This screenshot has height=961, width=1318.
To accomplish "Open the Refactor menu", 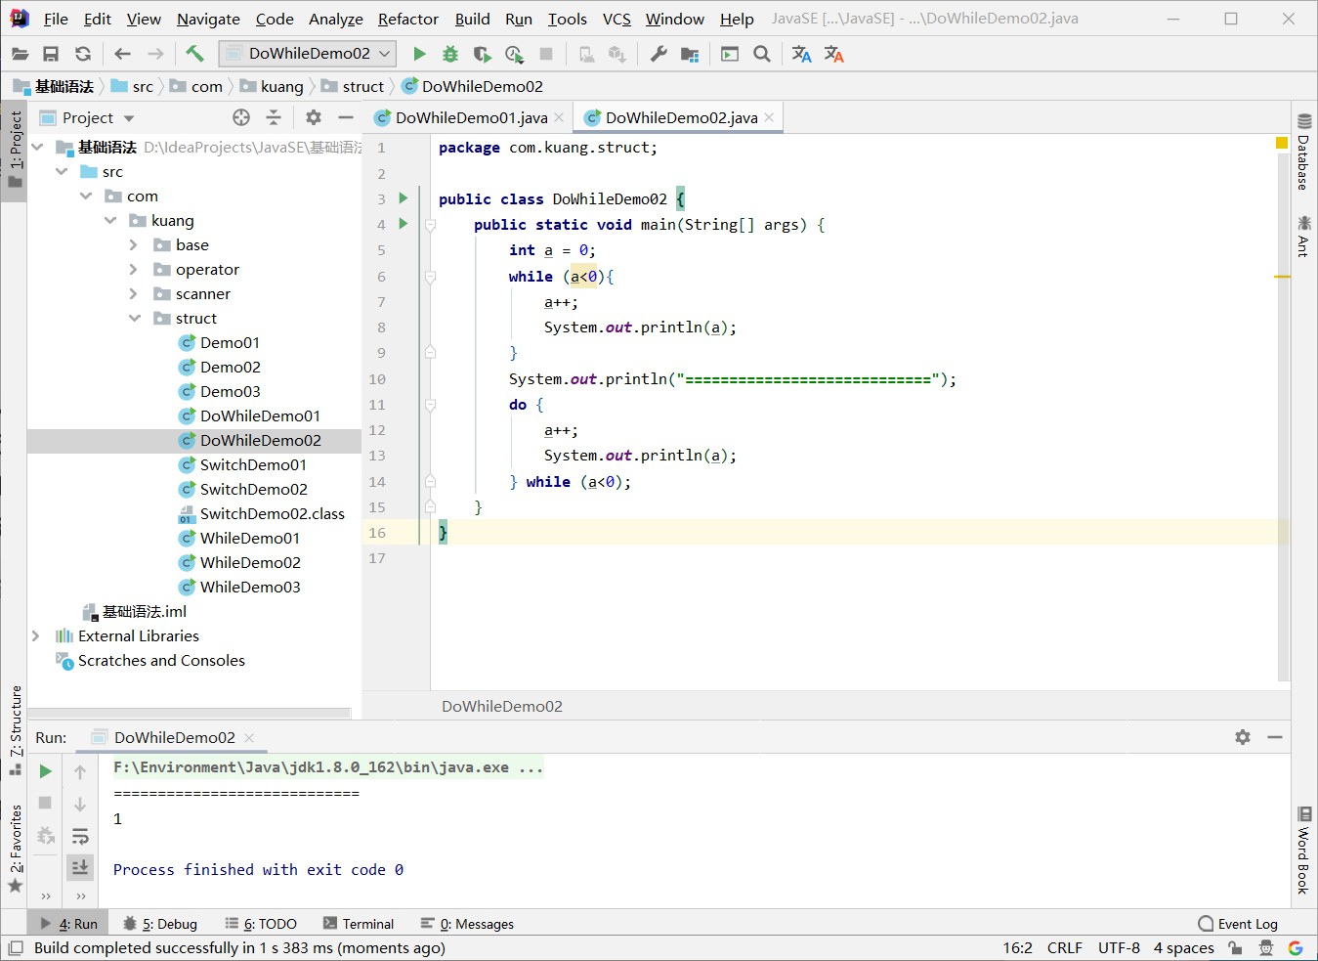I will 407,19.
